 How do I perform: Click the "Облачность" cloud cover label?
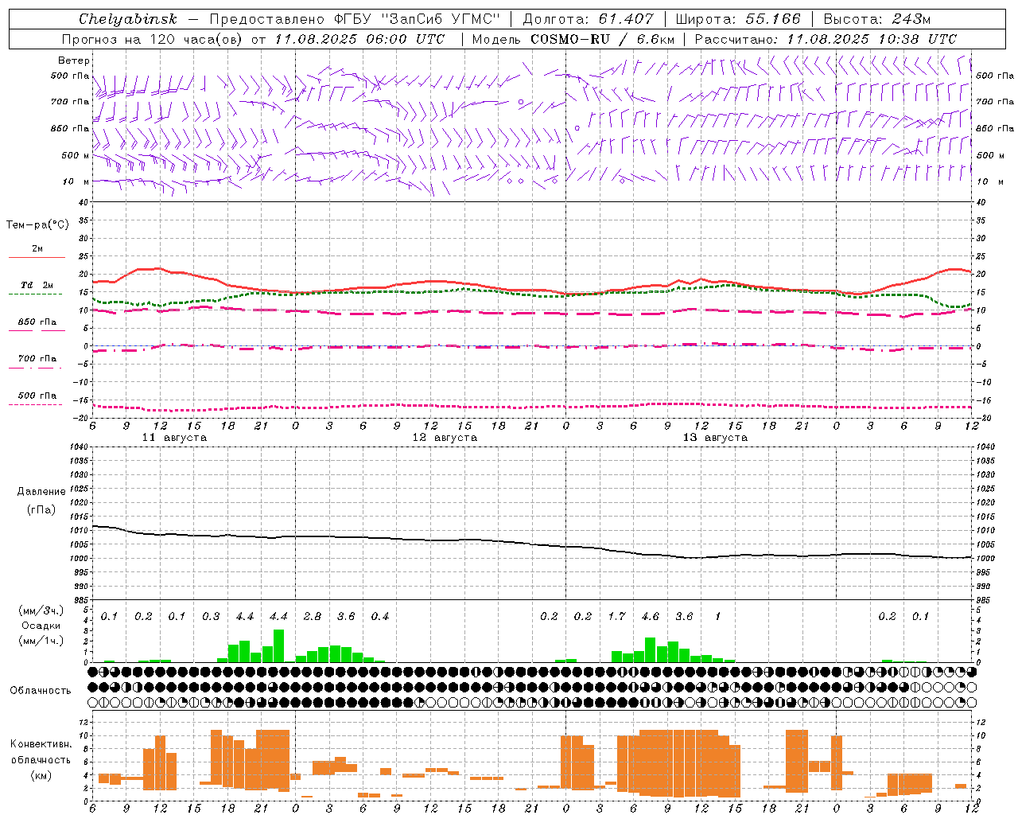tap(41, 690)
